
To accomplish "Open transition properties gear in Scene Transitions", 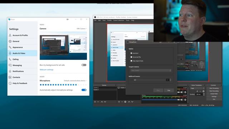I will tap(204, 91).
